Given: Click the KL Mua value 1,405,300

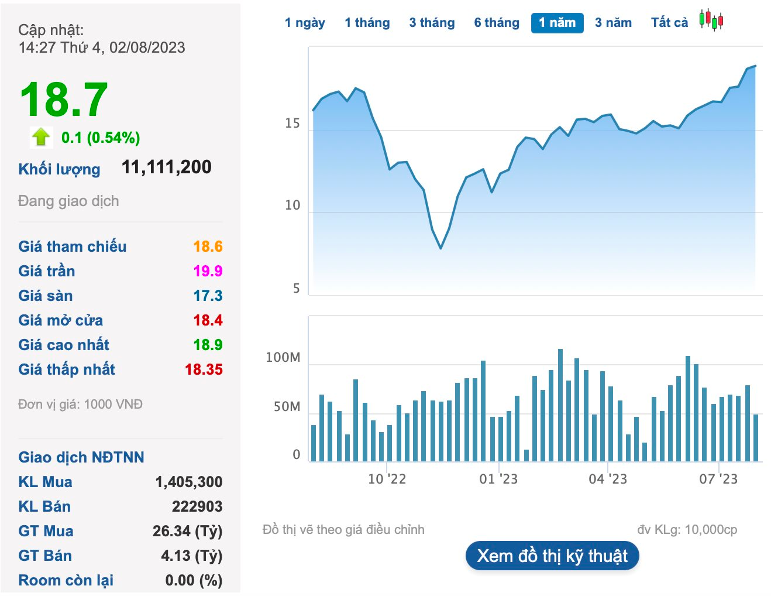Looking at the screenshot, I should (x=188, y=482).
